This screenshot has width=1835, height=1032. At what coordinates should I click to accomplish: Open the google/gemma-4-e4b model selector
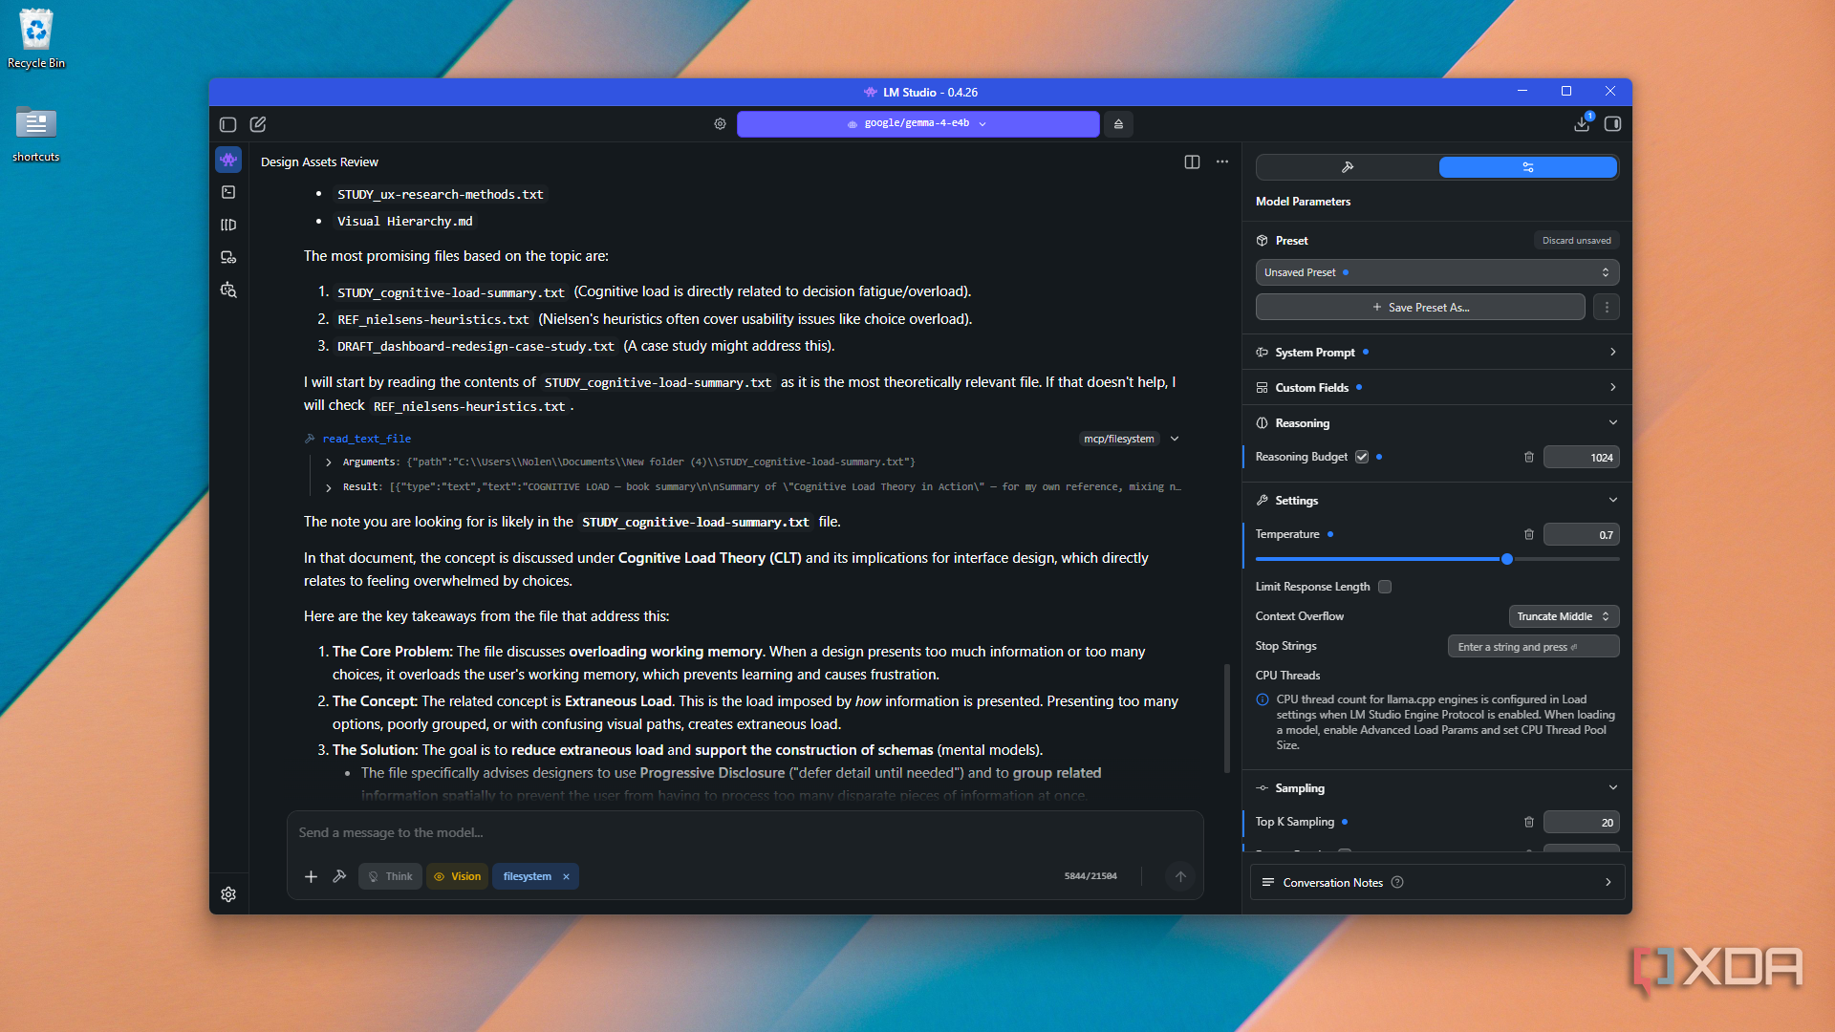coord(917,123)
